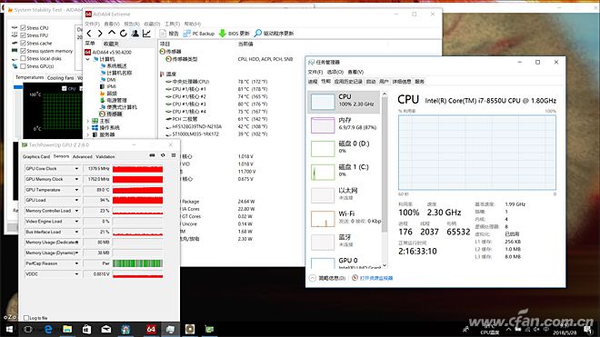Viewport: 600px width, 337px height.
Task: Expand the motherboard tree node in AIDA64
Action: (x=88, y=121)
